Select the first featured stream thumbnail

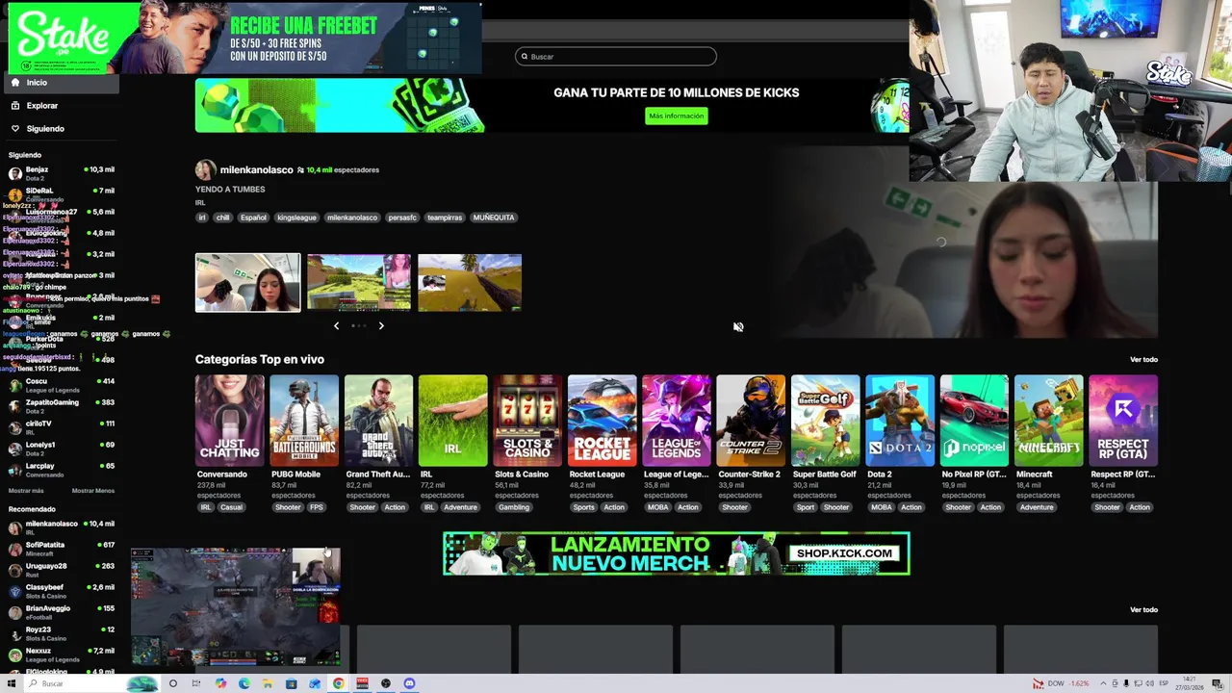(x=248, y=283)
